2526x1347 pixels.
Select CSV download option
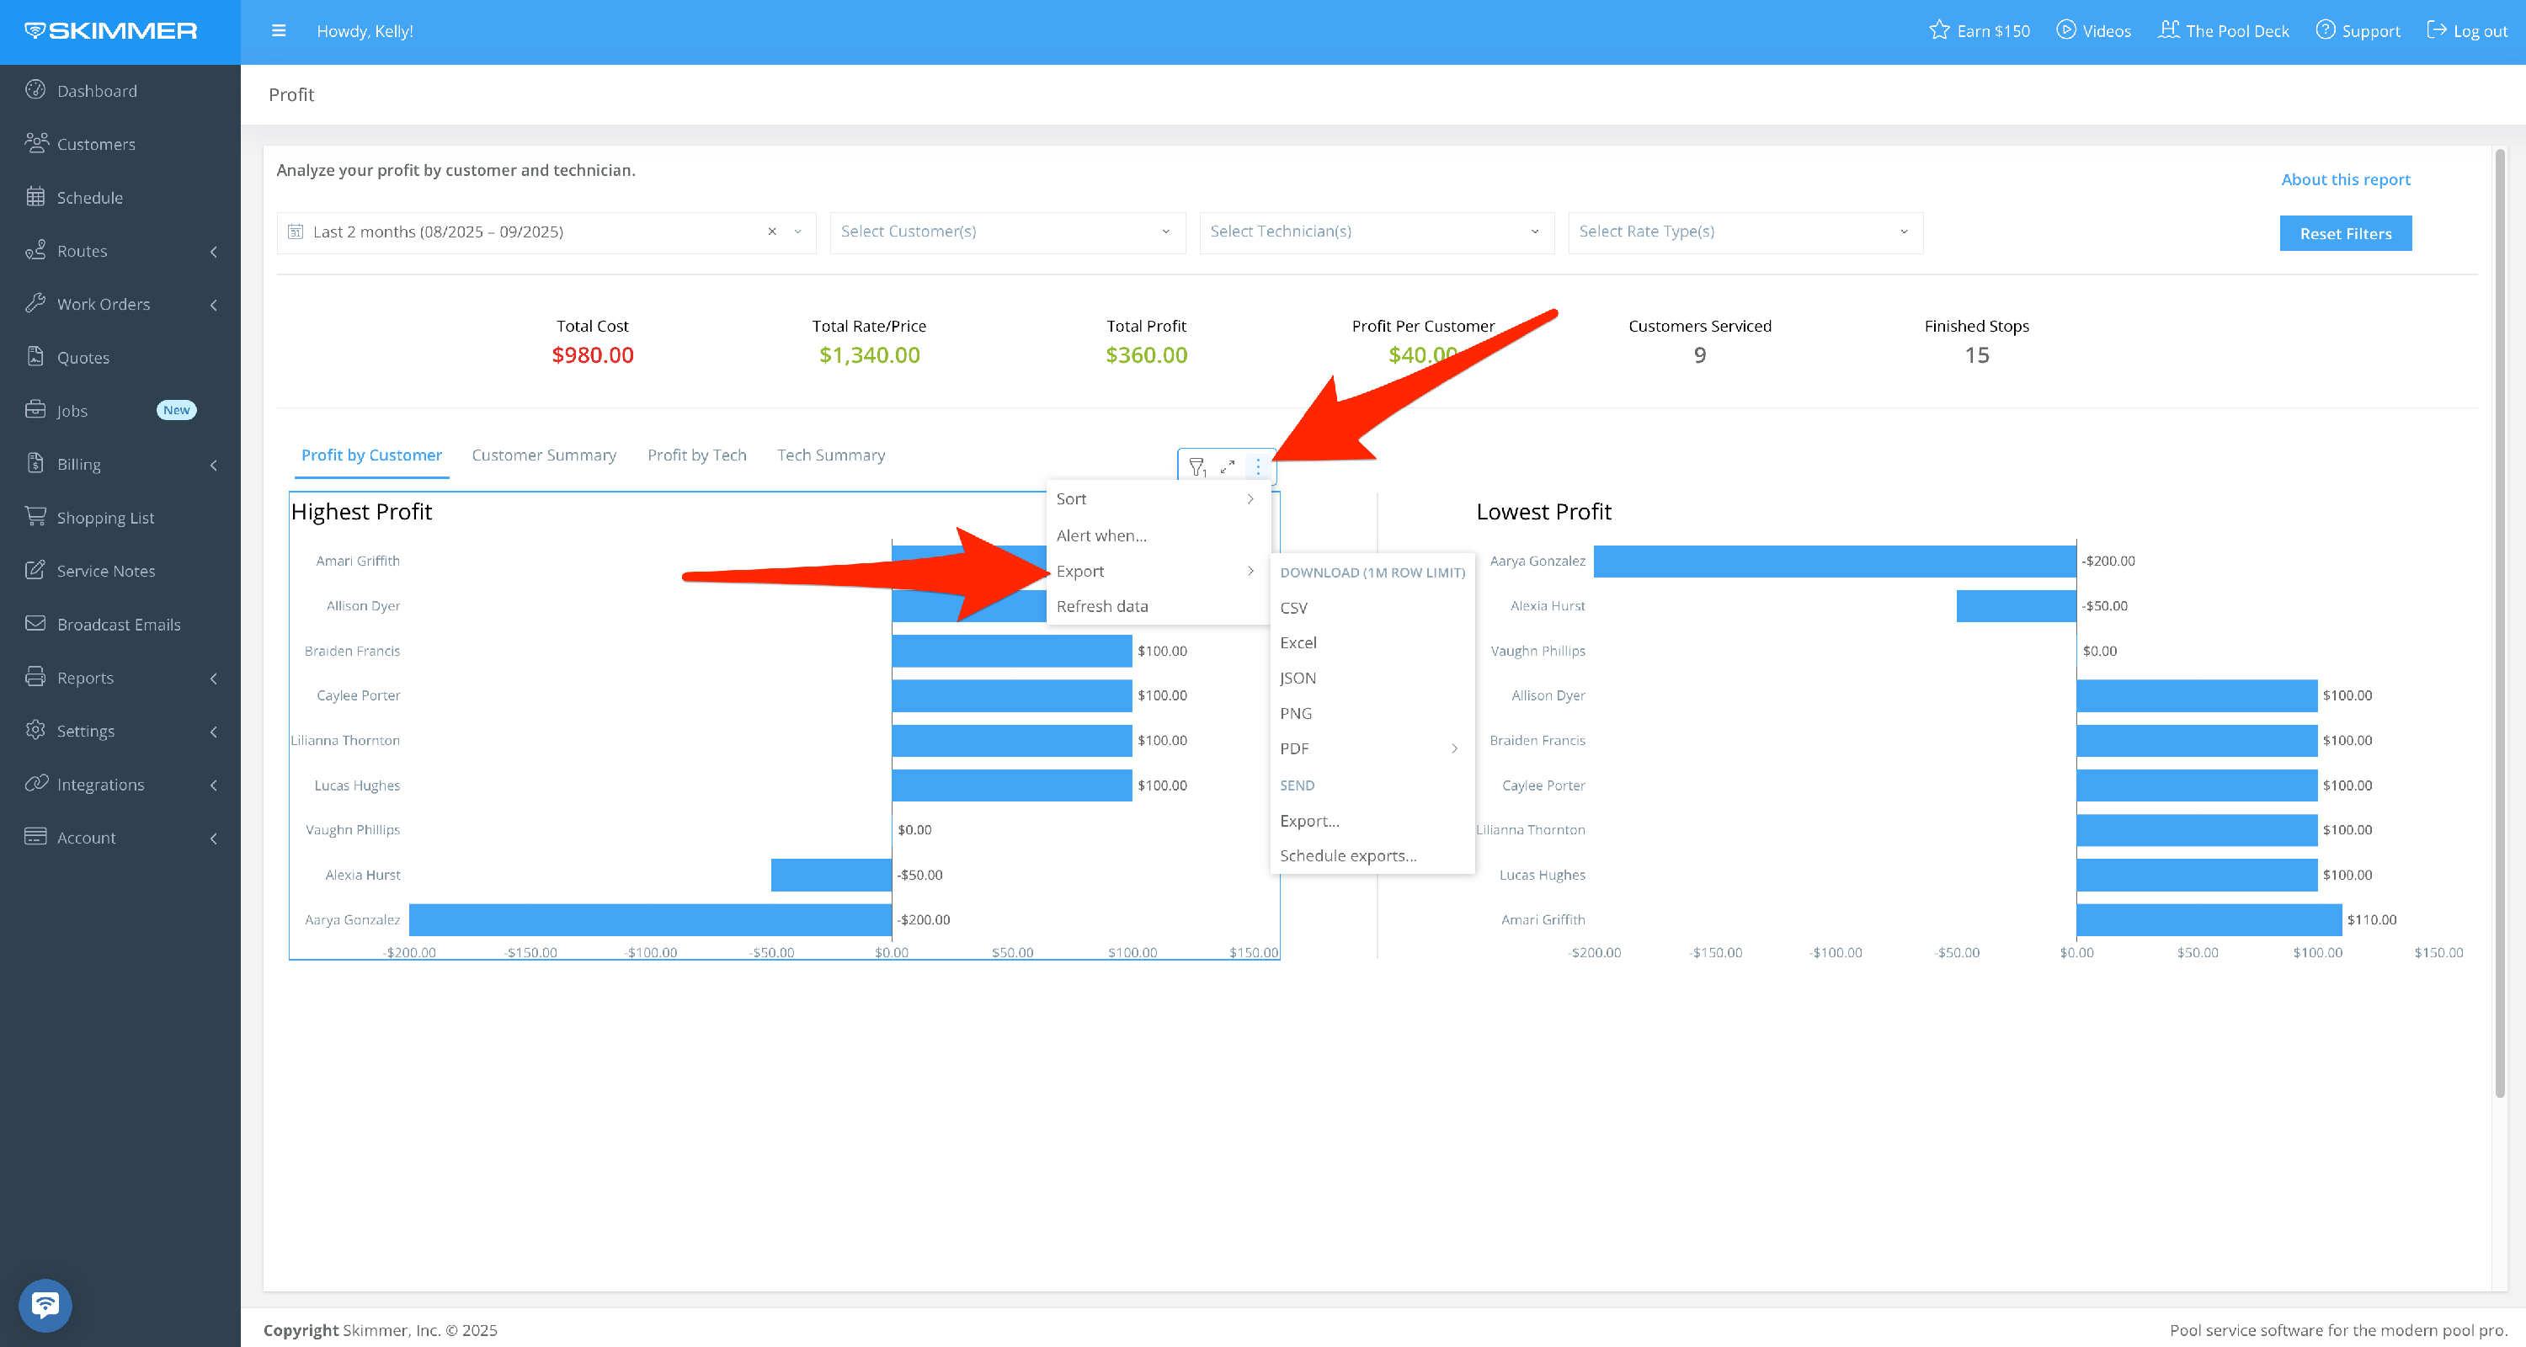1294,607
